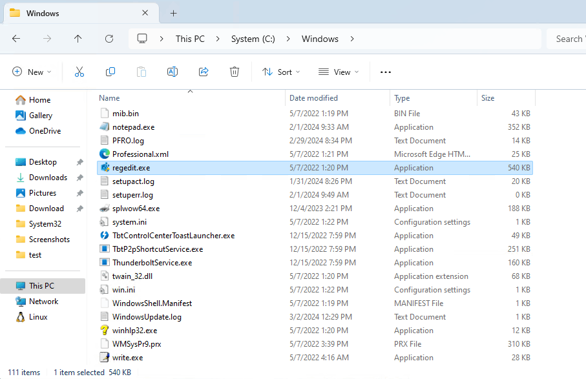The height and width of the screenshot is (379, 586).
Task: Unpin Downloads using its pin icon
Action: point(79,178)
